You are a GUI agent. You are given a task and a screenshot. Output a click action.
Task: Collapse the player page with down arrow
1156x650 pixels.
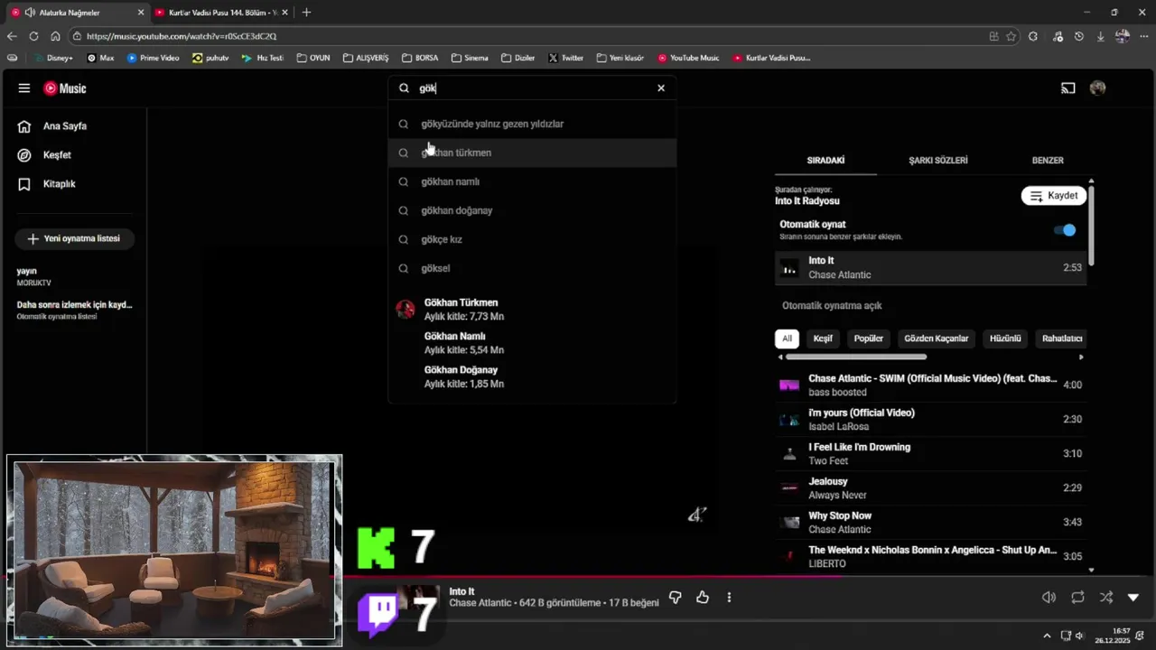(x=1133, y=598)
